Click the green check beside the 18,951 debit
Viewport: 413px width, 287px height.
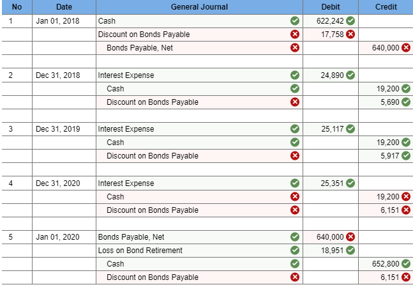[x=350, y=251]
